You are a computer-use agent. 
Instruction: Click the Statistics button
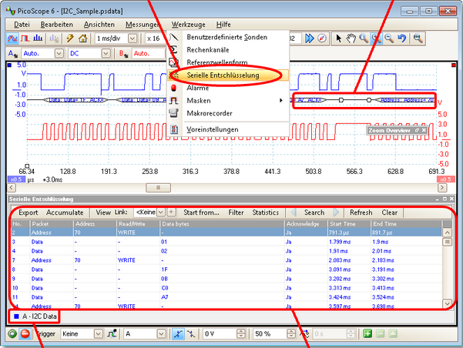(x=266, y=212)
